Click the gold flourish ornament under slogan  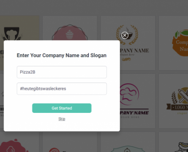pos(126,59)
